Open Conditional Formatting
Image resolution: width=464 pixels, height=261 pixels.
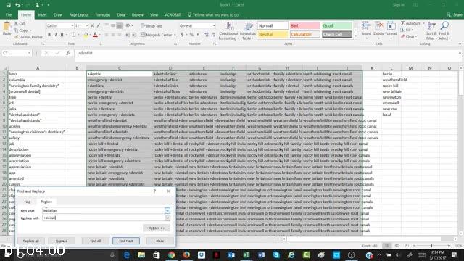228,31
